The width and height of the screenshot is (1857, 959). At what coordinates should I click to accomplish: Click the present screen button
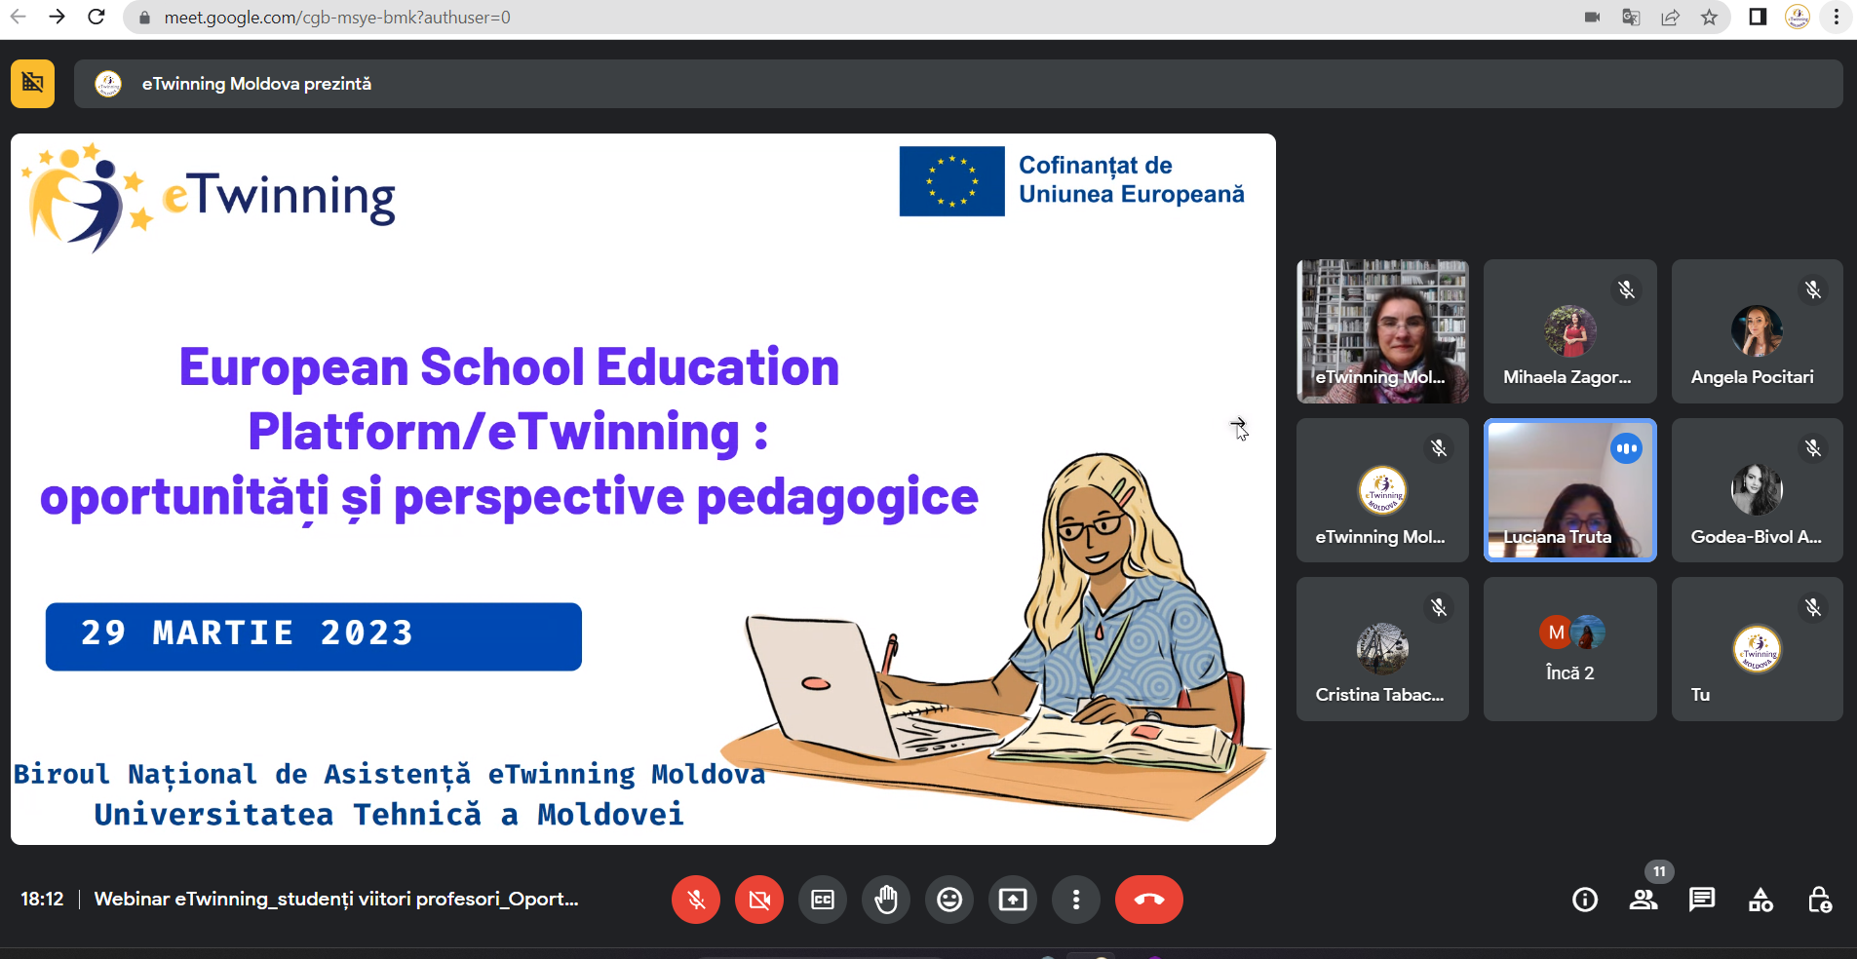click(x=1013, y=900)
